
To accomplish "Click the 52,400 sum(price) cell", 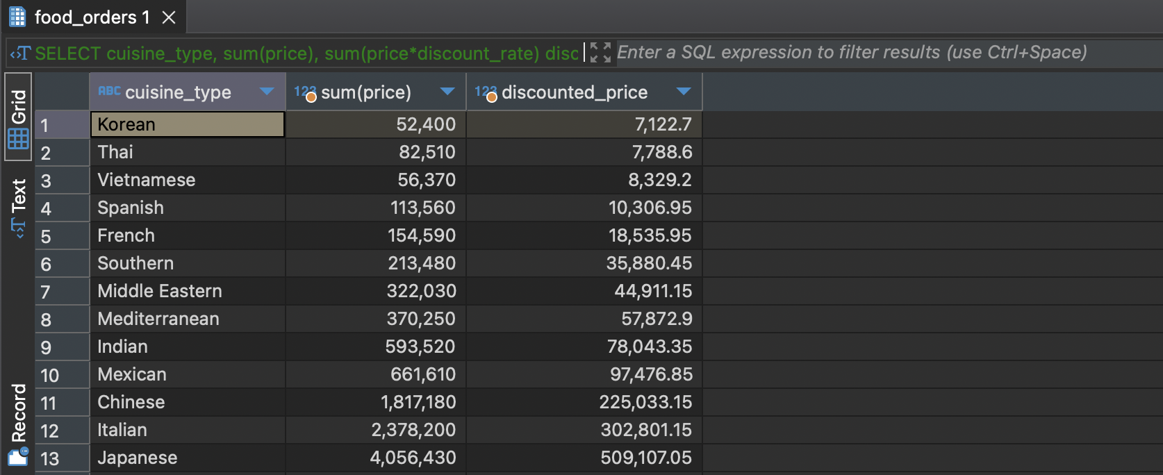I will point(376,124).
